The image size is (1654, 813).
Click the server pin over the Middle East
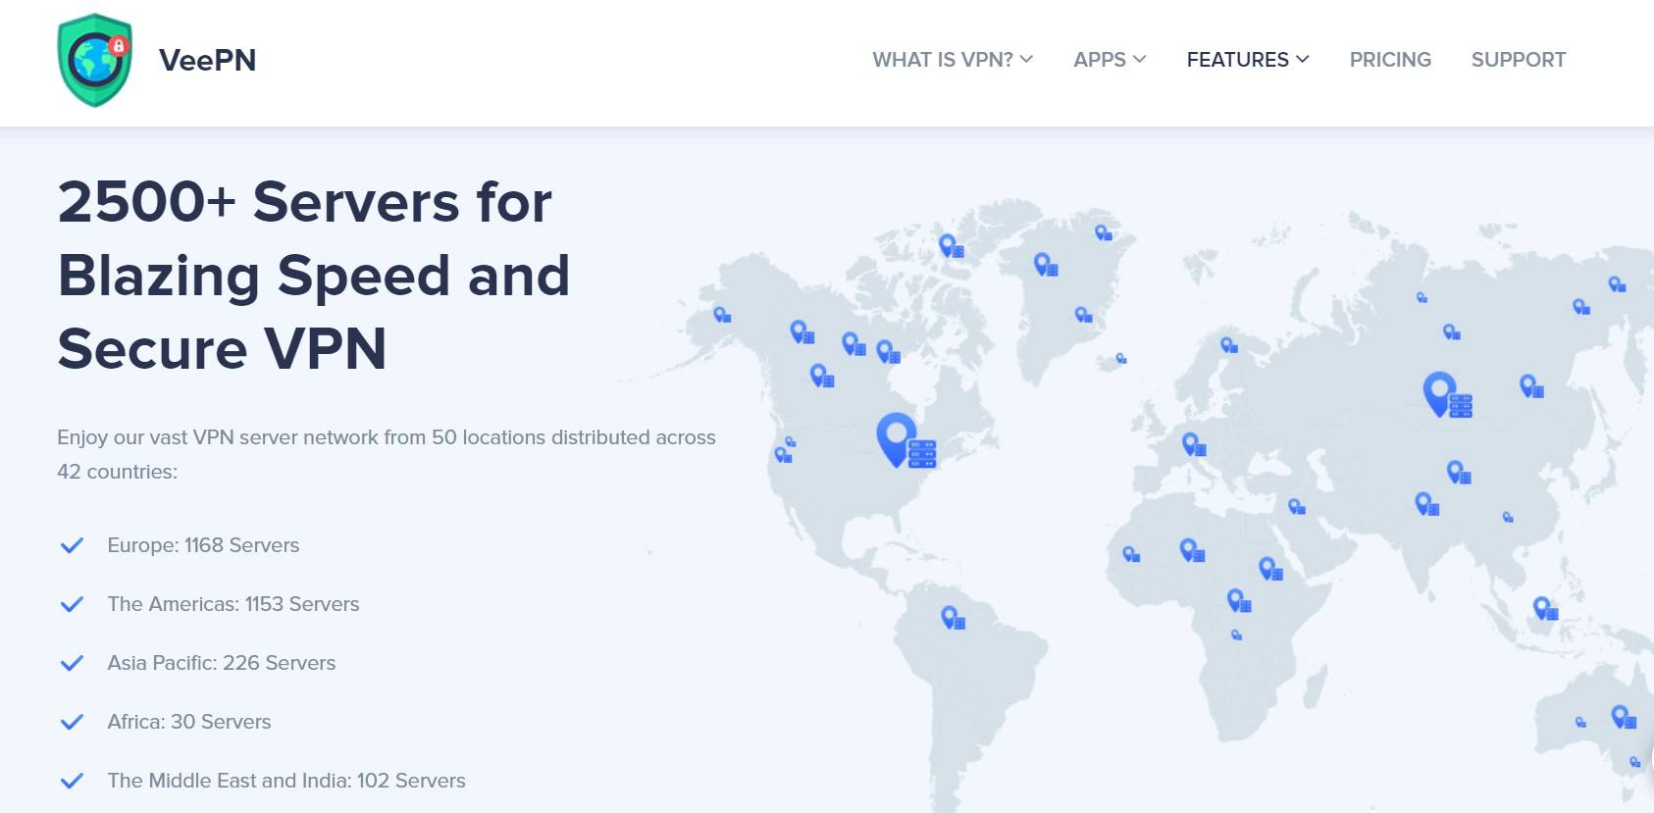point(1296,506)
